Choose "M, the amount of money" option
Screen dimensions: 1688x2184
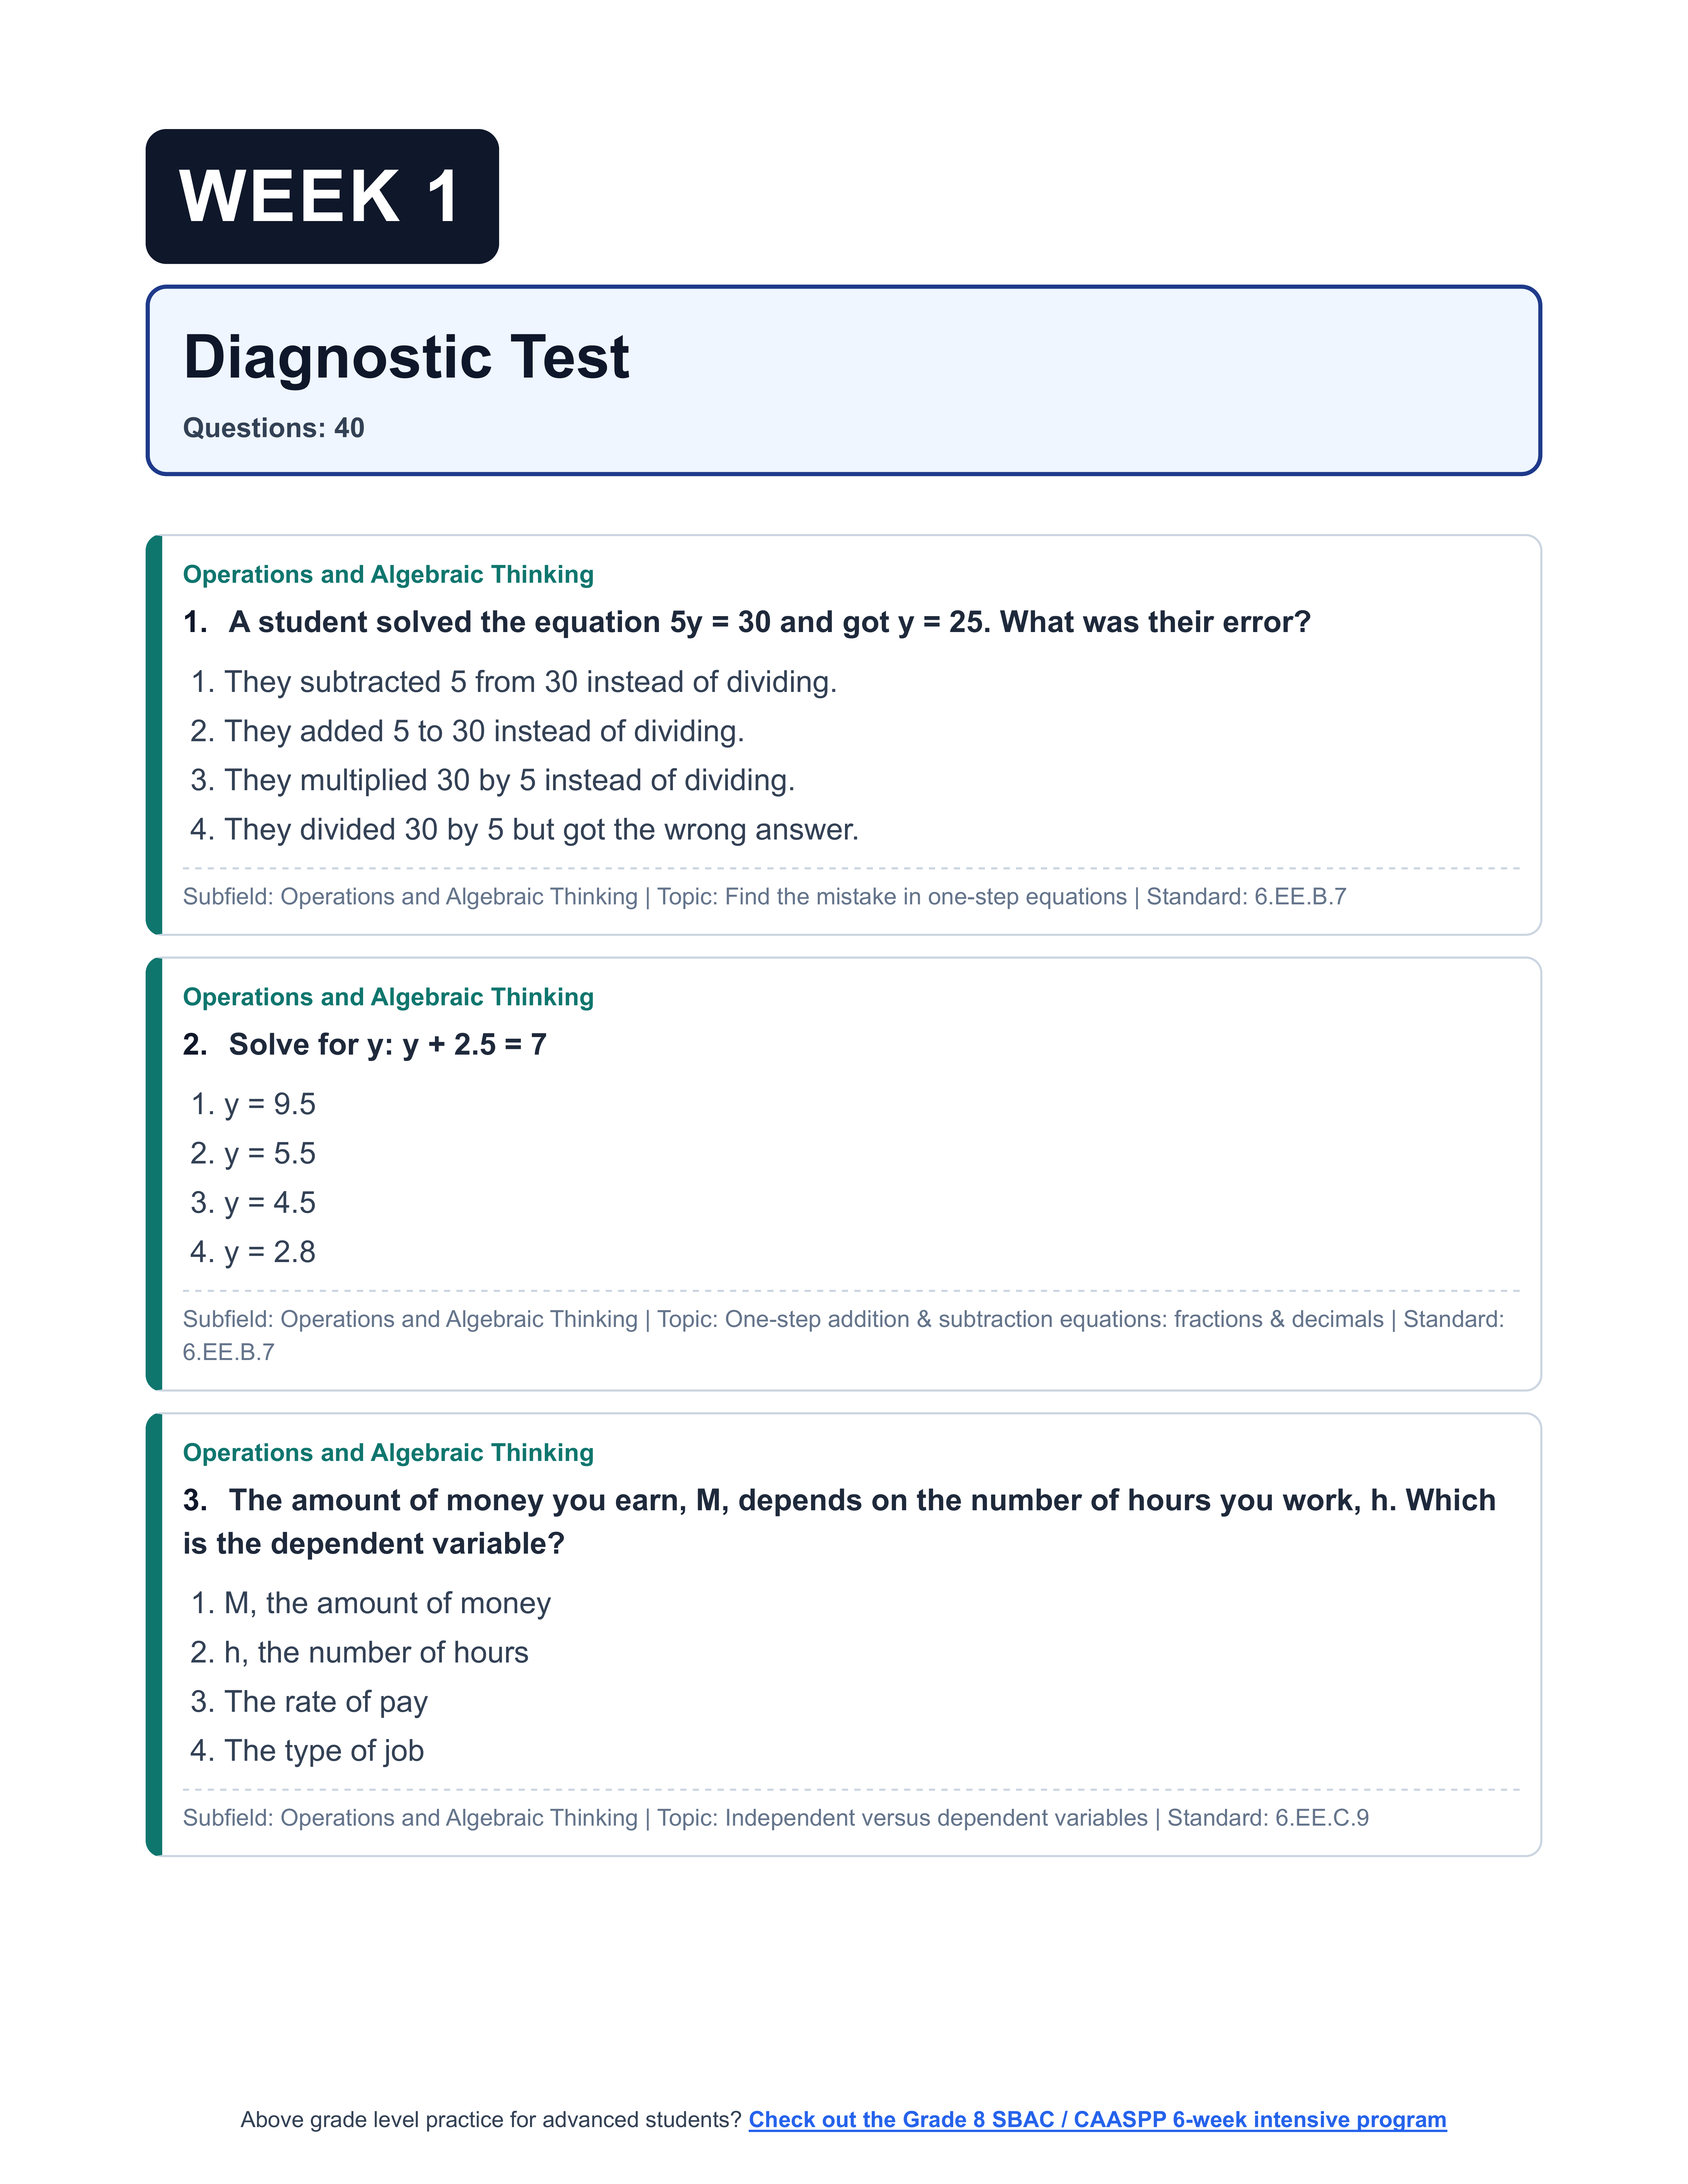pyautogui.click(x=386, y=1603)
